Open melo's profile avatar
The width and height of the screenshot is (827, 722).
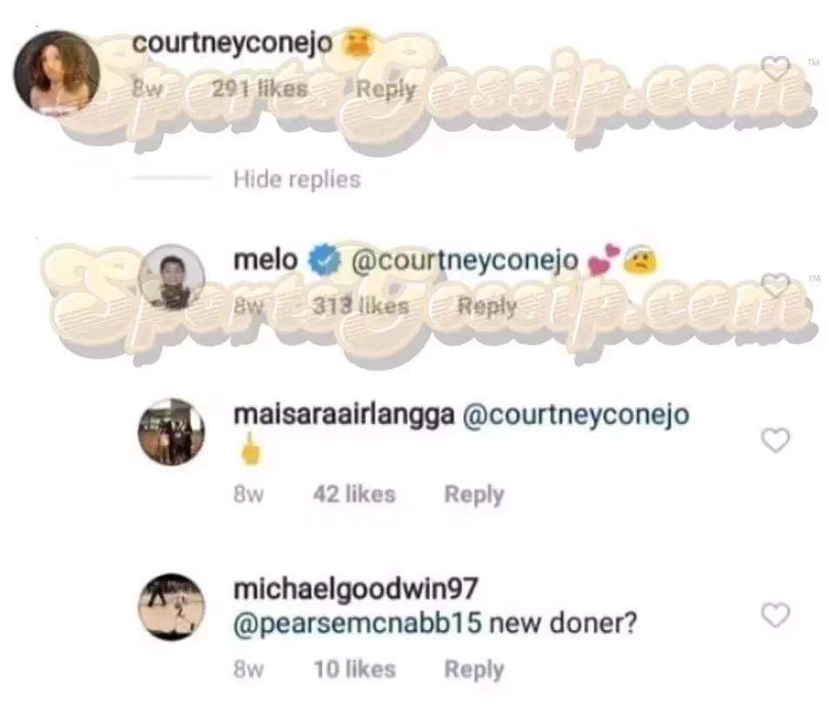171,278
